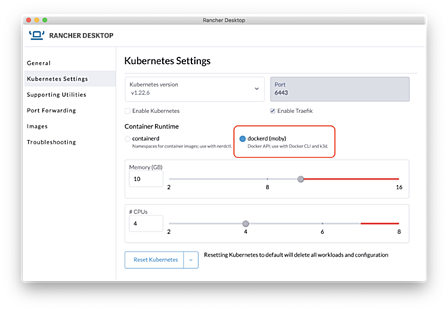Expand the Kubernetes version dropdown
This screenshot has width=448, height=311.
click(x=195, y=89)
